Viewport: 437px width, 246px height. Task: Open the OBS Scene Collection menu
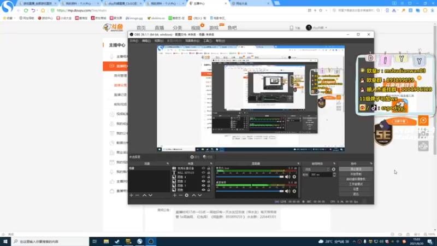[x=192, y=40]
